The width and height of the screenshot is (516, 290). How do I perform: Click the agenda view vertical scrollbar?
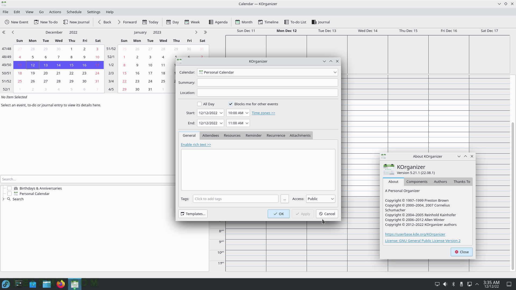point(513,196)
